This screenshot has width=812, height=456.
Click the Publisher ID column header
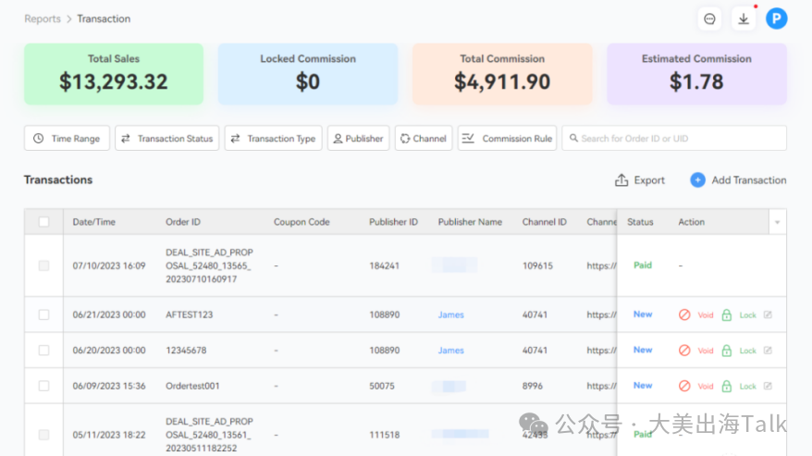(x=393, y=222)
